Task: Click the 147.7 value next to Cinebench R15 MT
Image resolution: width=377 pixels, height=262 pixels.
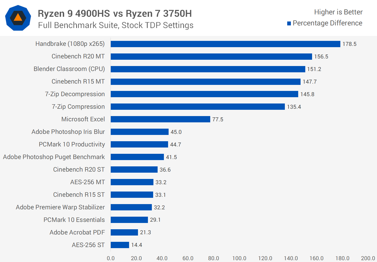Action: coord(310,82)
